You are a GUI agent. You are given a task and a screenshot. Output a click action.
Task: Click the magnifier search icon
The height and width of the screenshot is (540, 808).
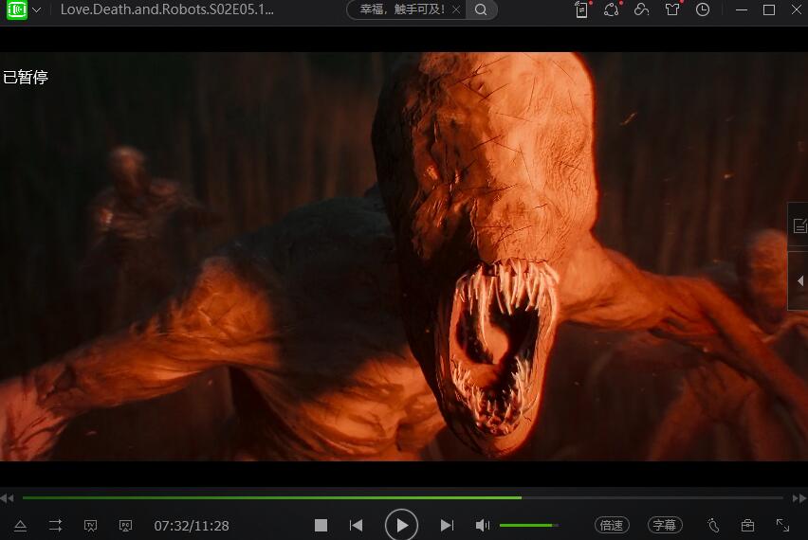(x=481, y=10)
